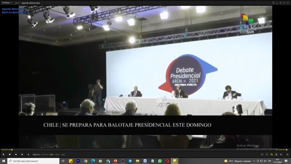Open the weather widget showing 24°C
291x164 pixels.
(237, 161)
